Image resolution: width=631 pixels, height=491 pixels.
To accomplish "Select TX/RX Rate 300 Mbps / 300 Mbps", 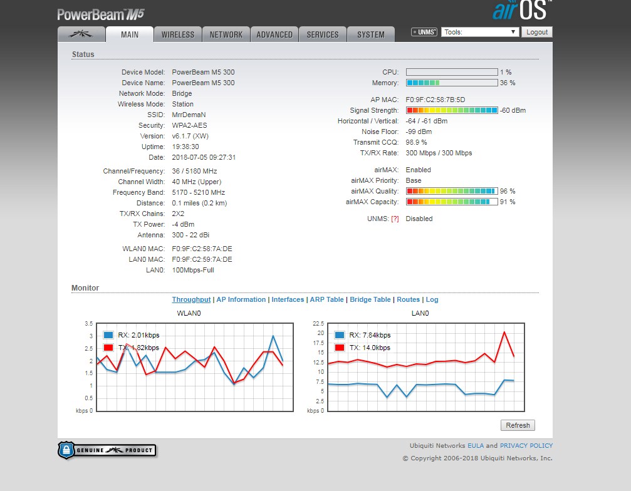I will pyautogui.click(x=439, y=153).
